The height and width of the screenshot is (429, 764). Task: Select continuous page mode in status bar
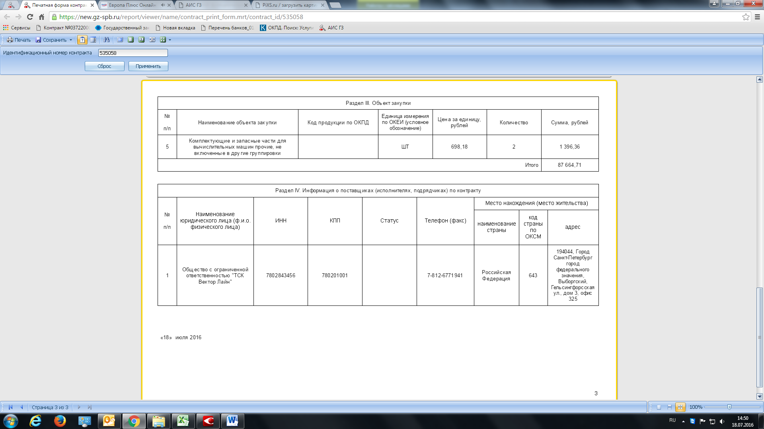(x=670, y=407)
